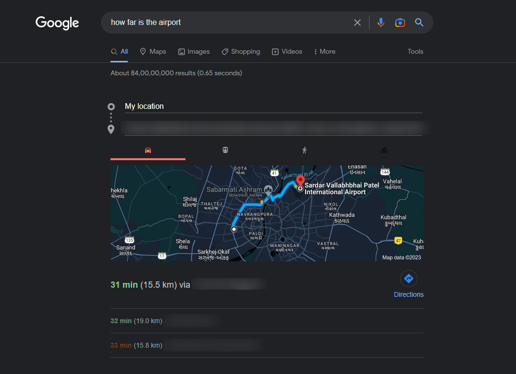Click the Vastral label on map

pos(328,245)
